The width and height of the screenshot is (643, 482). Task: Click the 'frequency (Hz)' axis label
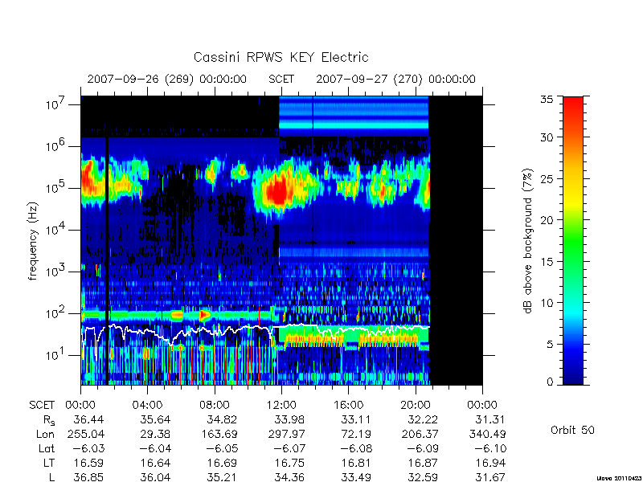tap(33, 241)
